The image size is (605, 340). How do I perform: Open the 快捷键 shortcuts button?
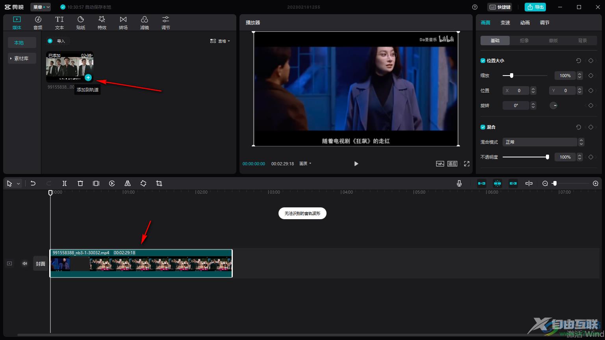click(x=500, y=7)
